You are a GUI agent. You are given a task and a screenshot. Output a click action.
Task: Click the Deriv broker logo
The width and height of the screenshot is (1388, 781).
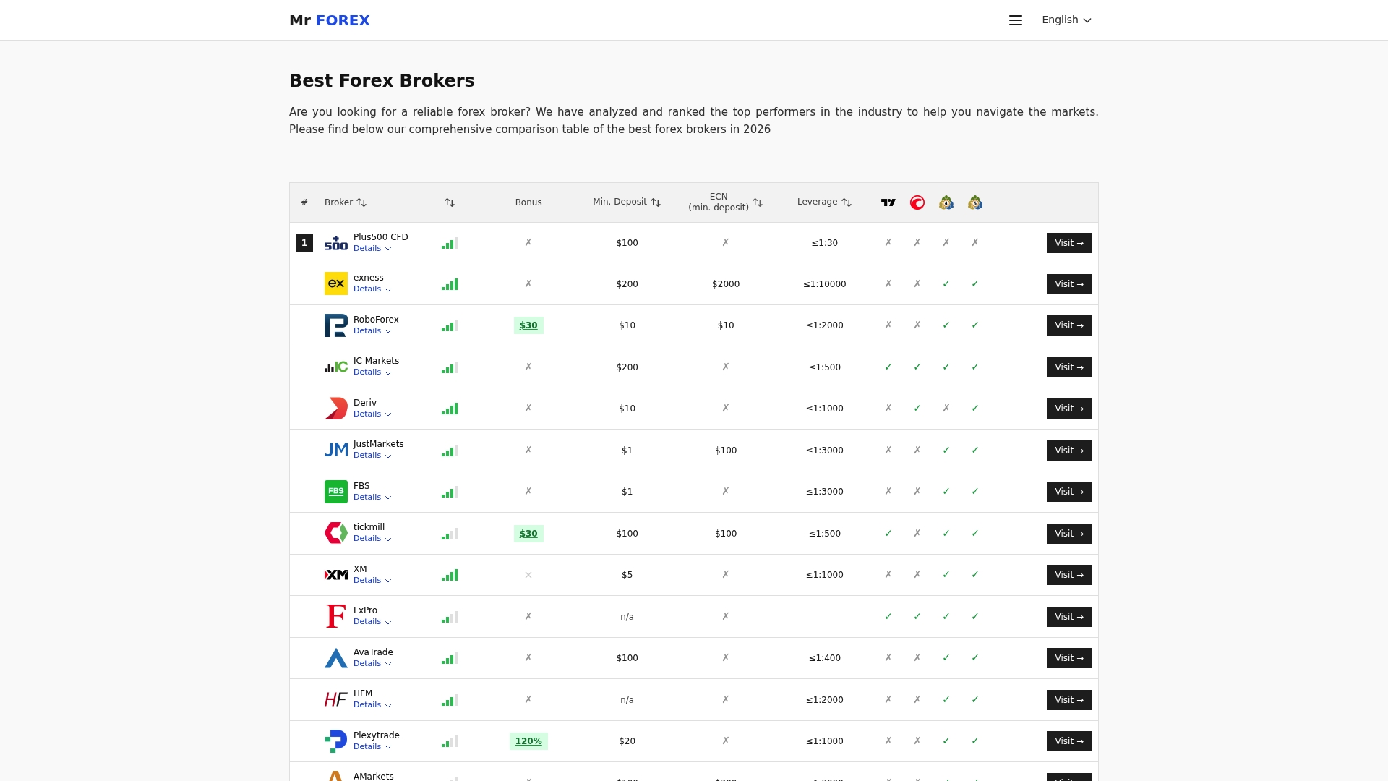[x=335, y=408]
